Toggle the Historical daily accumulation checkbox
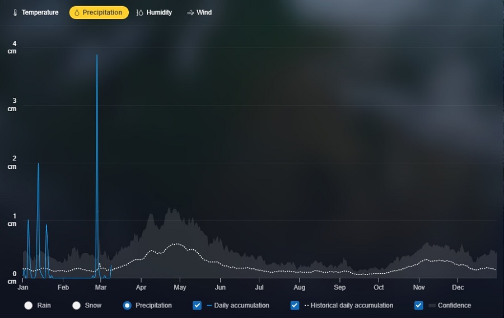 coord(295,305)
